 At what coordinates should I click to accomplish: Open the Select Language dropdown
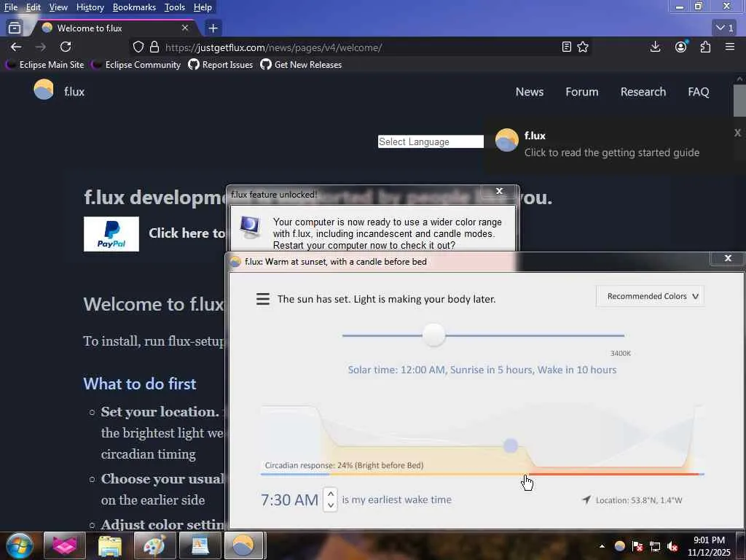(431, 141)
